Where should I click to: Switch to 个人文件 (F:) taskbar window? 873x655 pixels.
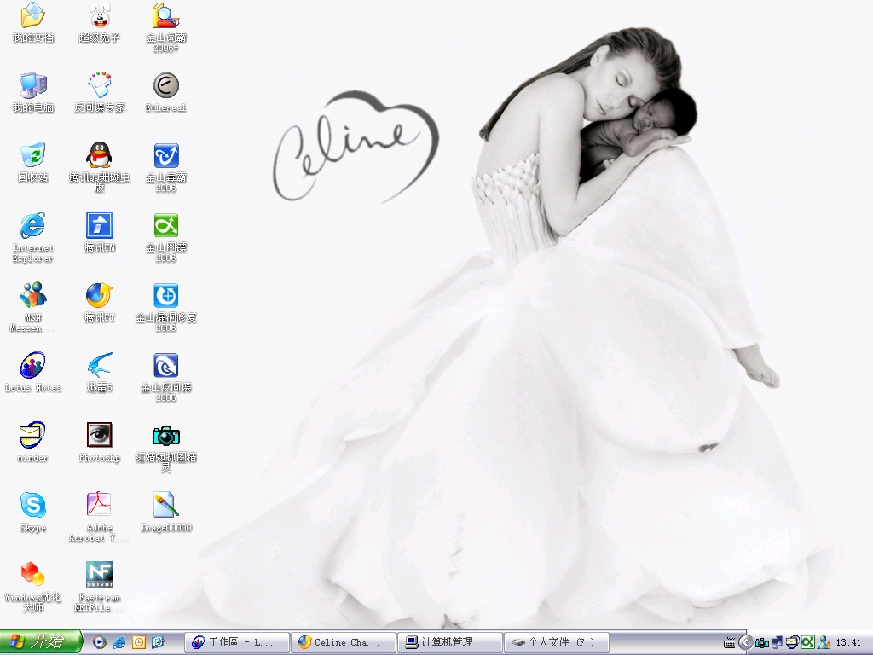(557, 642)
